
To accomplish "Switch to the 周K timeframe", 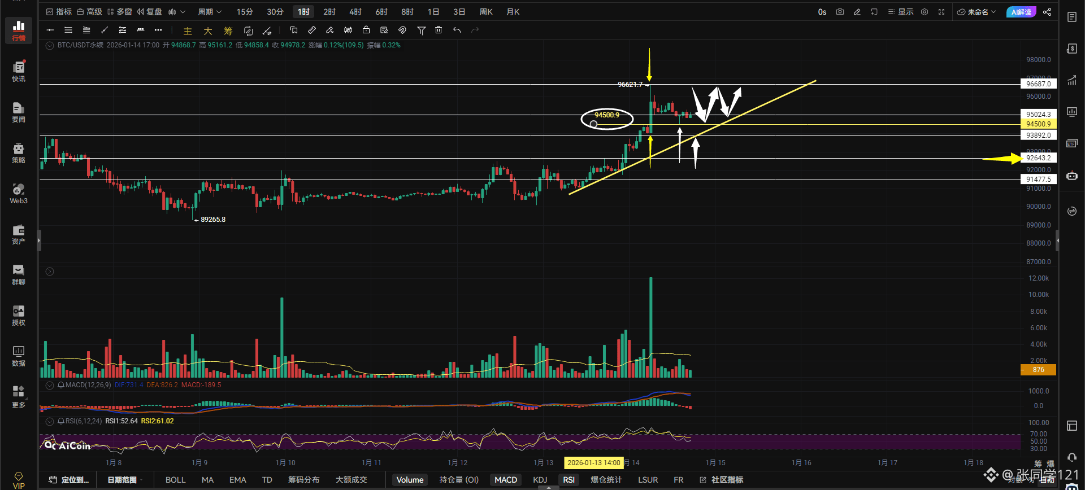I will [486, 12].
